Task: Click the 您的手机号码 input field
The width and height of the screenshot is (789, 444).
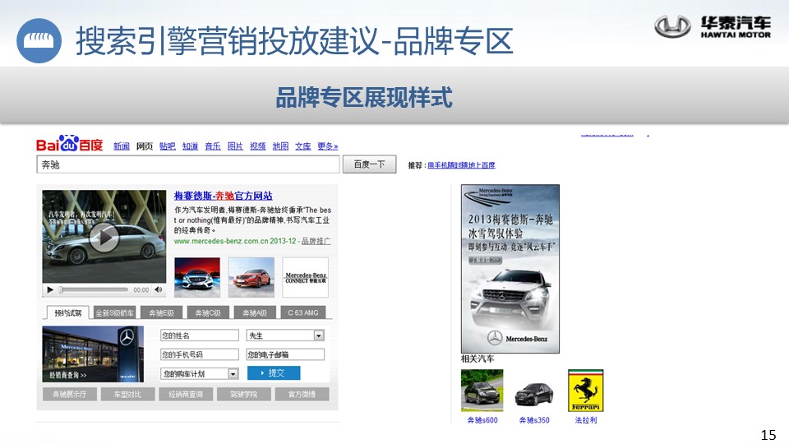Action: click(x=199, y=354)
